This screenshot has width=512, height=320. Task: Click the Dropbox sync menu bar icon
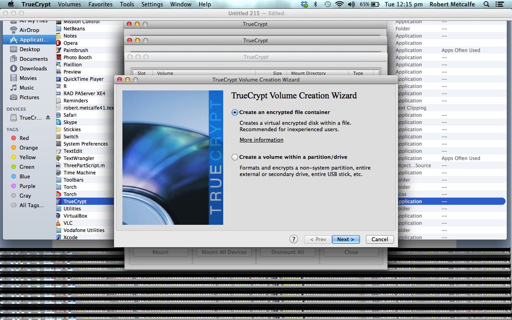pos(305,4)
